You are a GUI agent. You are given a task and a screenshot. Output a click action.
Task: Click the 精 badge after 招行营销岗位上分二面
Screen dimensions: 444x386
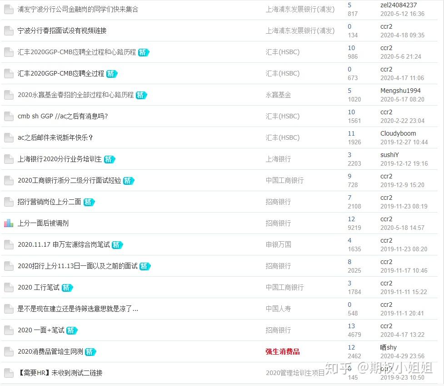pyautogui.click(x=89, y=202)
